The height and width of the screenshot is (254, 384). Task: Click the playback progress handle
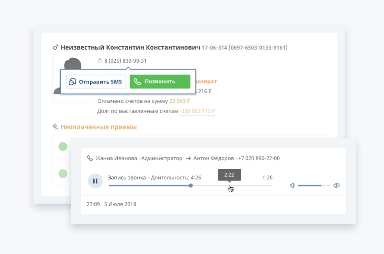[x=191, y=186]
